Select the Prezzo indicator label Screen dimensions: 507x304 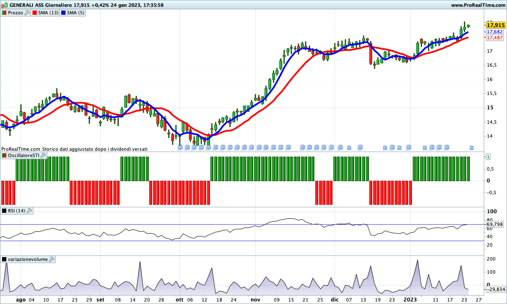tap(16, 13)
